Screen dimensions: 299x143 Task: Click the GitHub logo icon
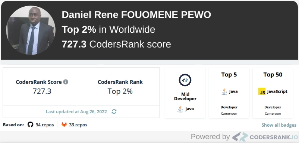click(30, 124)
